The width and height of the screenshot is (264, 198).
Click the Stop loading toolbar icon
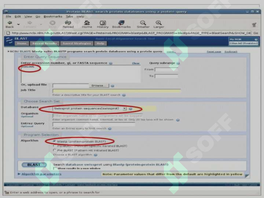pyautogui.click(x=52, y=24)
